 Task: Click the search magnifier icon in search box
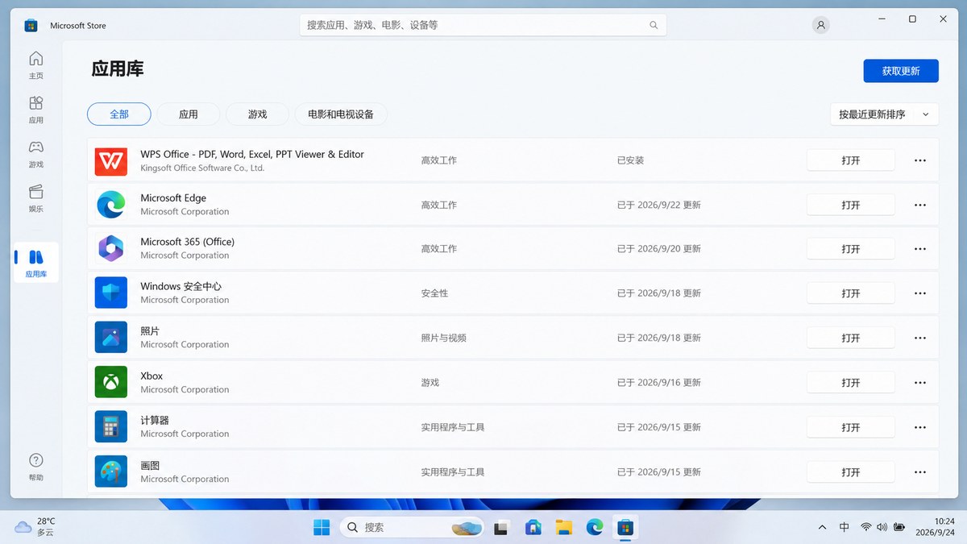[654, 25]
